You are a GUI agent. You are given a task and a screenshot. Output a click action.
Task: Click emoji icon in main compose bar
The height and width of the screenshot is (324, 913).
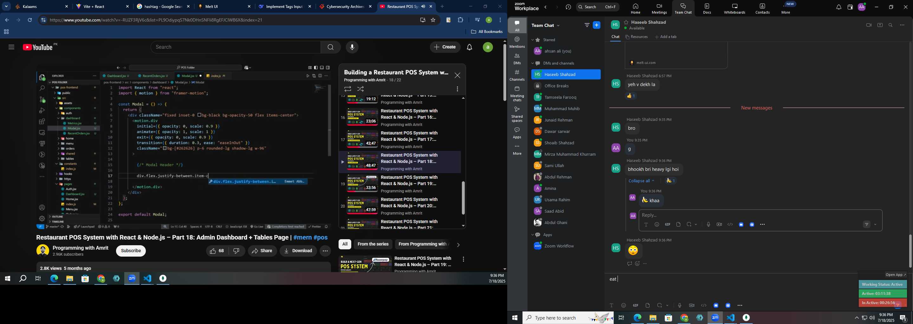[x=624, y=306]
